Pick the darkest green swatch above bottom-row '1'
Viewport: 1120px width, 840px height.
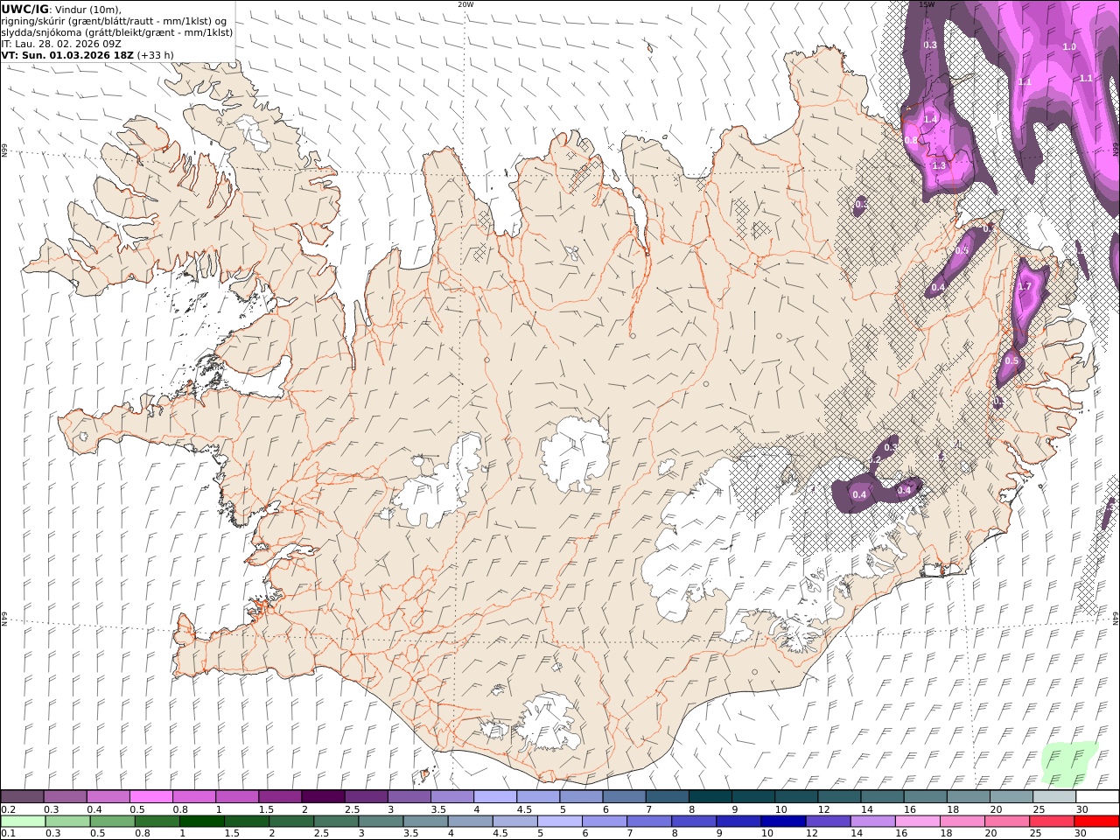click(x=201, y=821)
